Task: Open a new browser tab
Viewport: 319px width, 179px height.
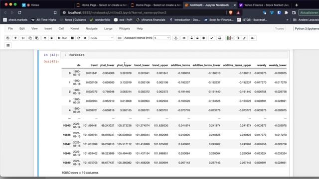Action: (x=297, y=5)
